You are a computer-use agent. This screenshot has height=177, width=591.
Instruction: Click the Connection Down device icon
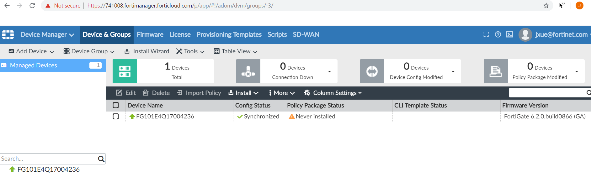248,71
